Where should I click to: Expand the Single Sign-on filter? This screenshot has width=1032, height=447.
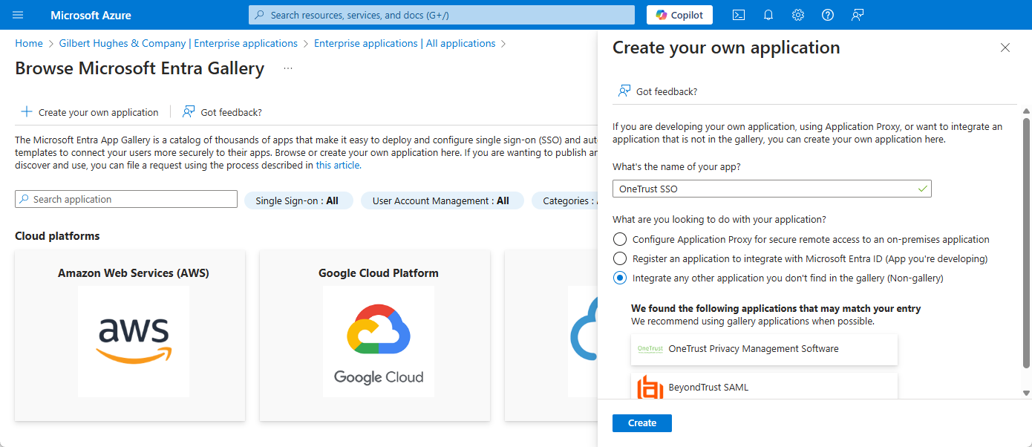tap(297, 200)
